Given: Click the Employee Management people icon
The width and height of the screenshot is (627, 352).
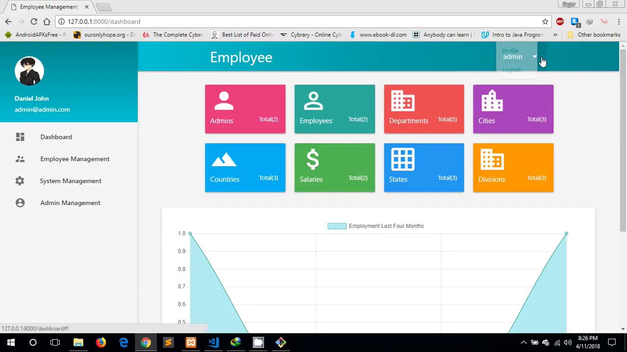Looking at the screenshot, I should point(20,159).
